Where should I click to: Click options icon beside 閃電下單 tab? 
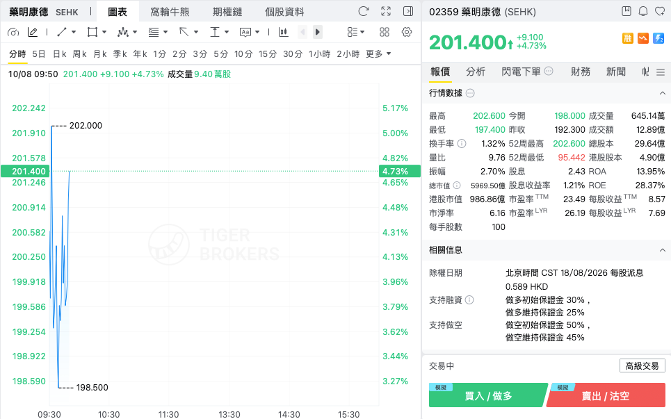click(549, 71)
